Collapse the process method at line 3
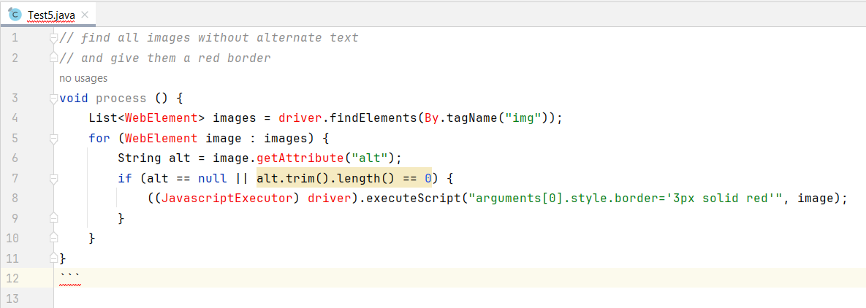Viewport: 866px width, 308px height. tap(53, 98)
